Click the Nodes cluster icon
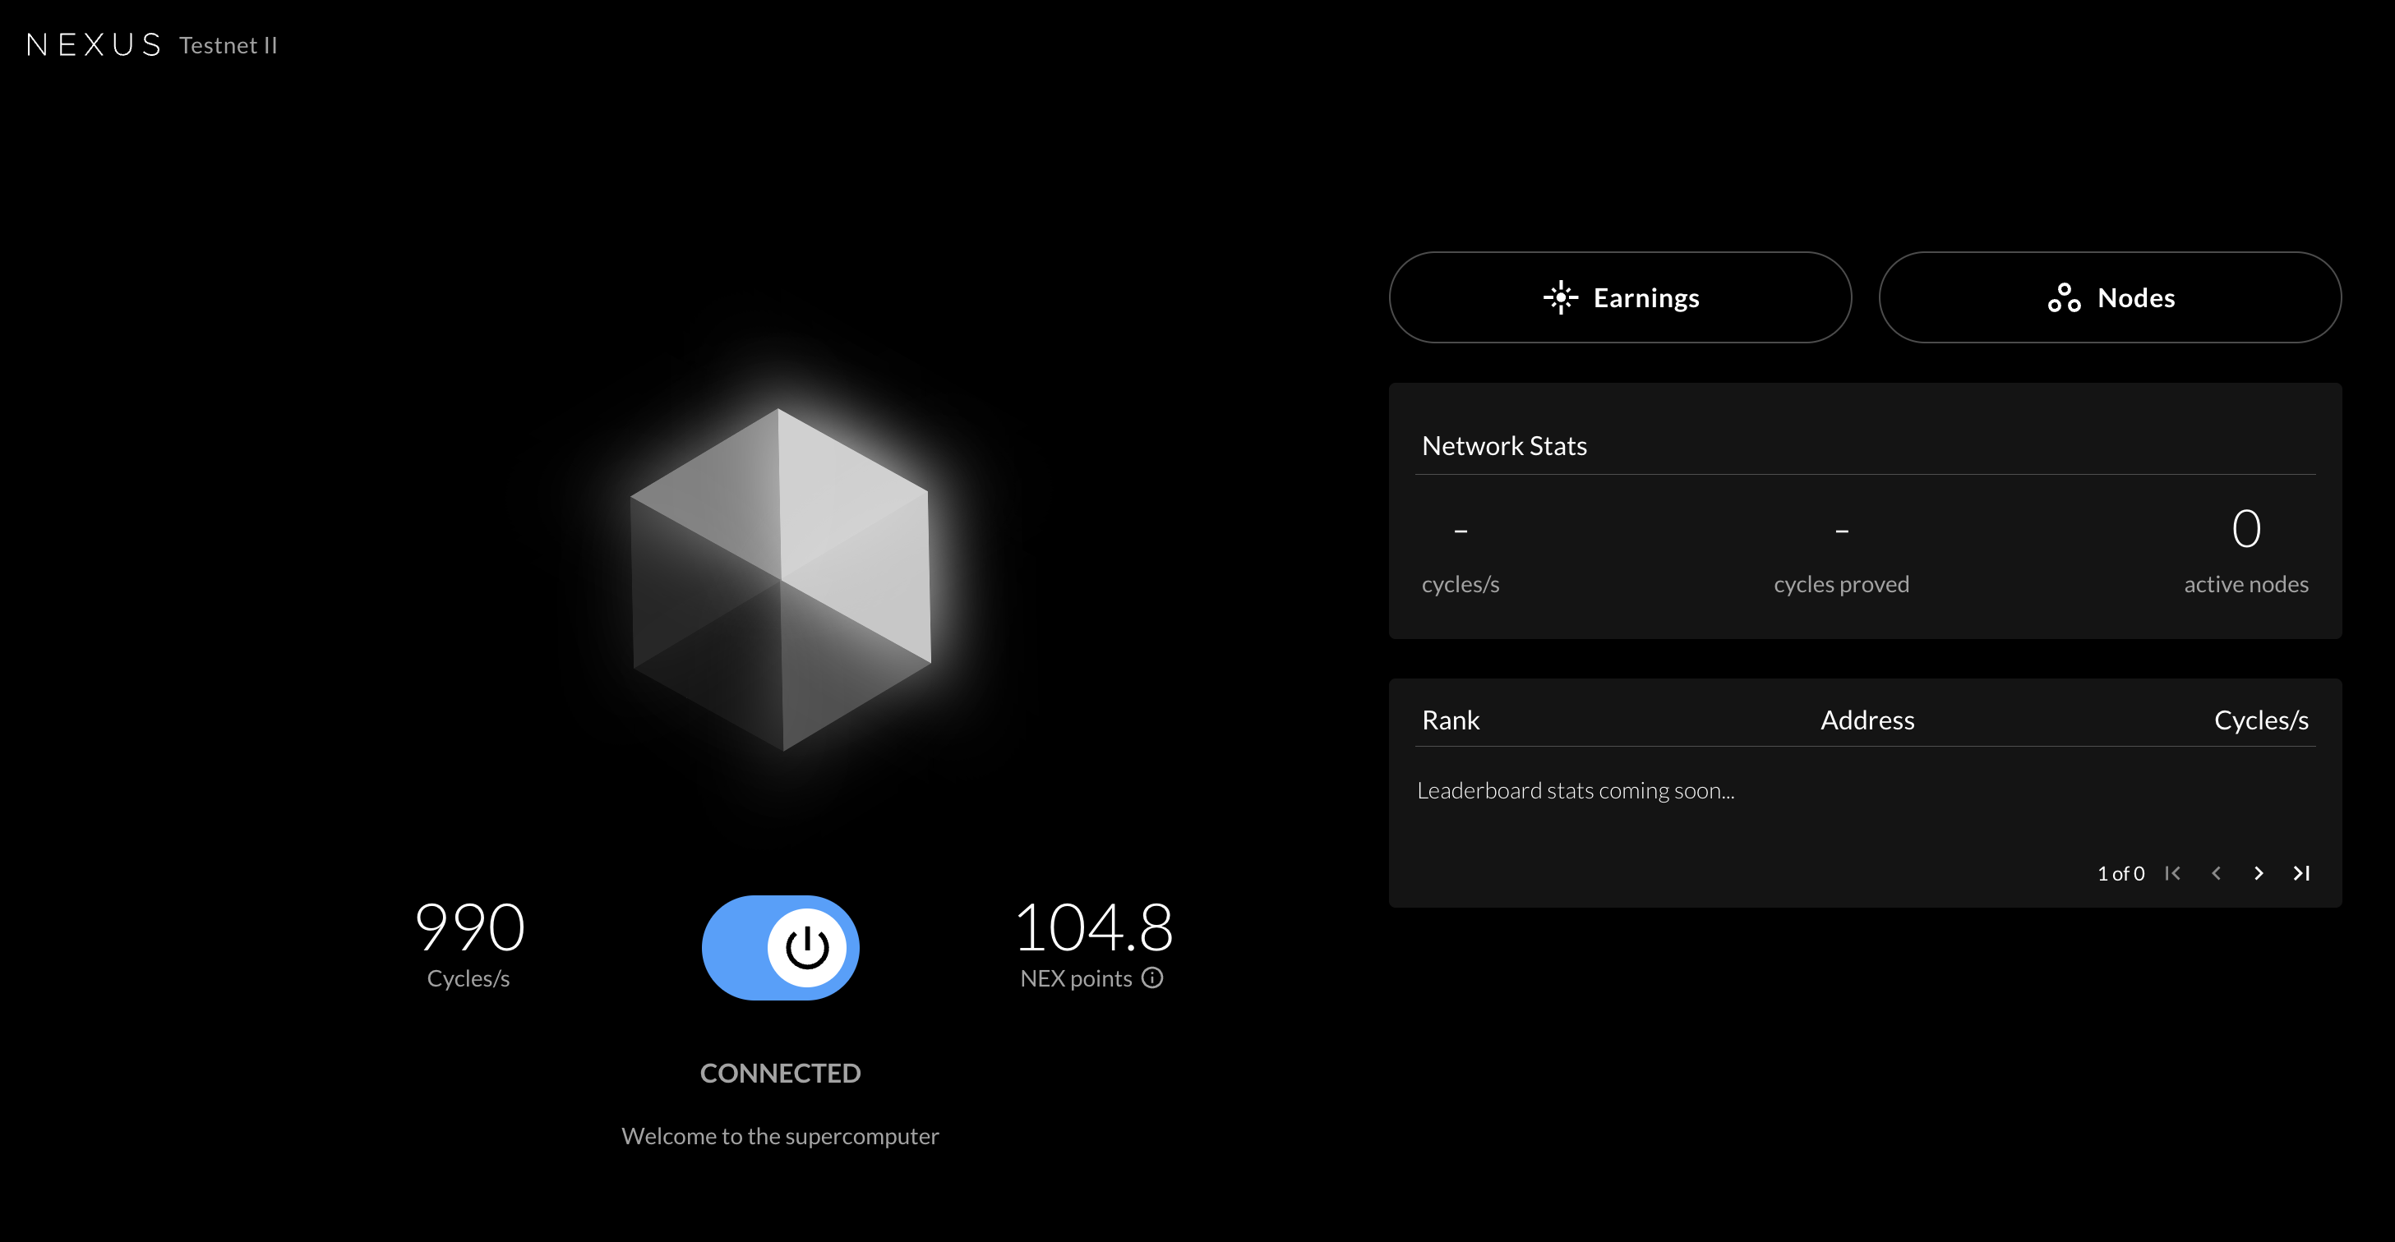This screenshot has height=1242, width=2395. click(2063, 298)
